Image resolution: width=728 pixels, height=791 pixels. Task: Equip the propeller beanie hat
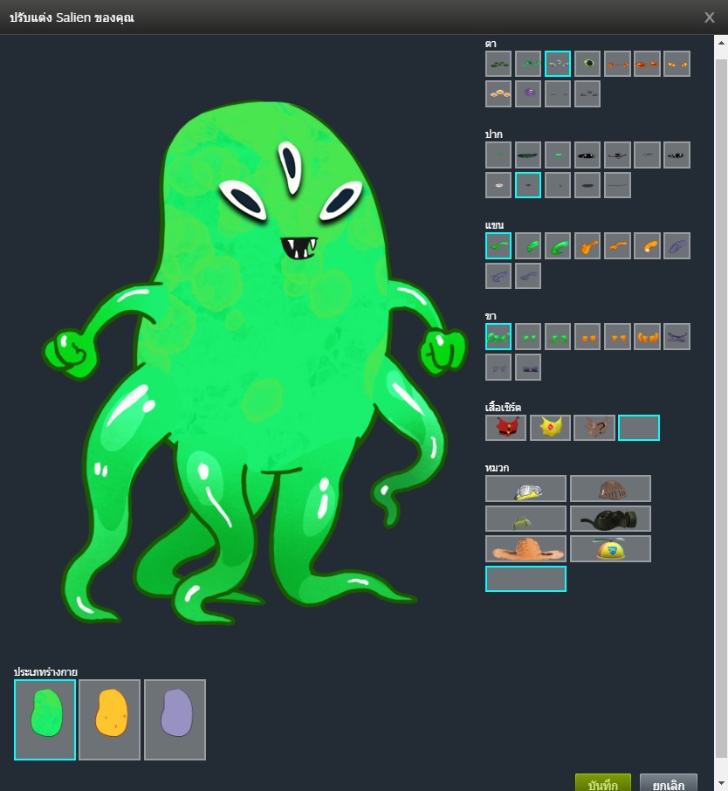coord(610,549)
